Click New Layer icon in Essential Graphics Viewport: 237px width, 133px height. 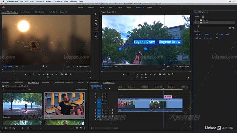coord(233,28)
